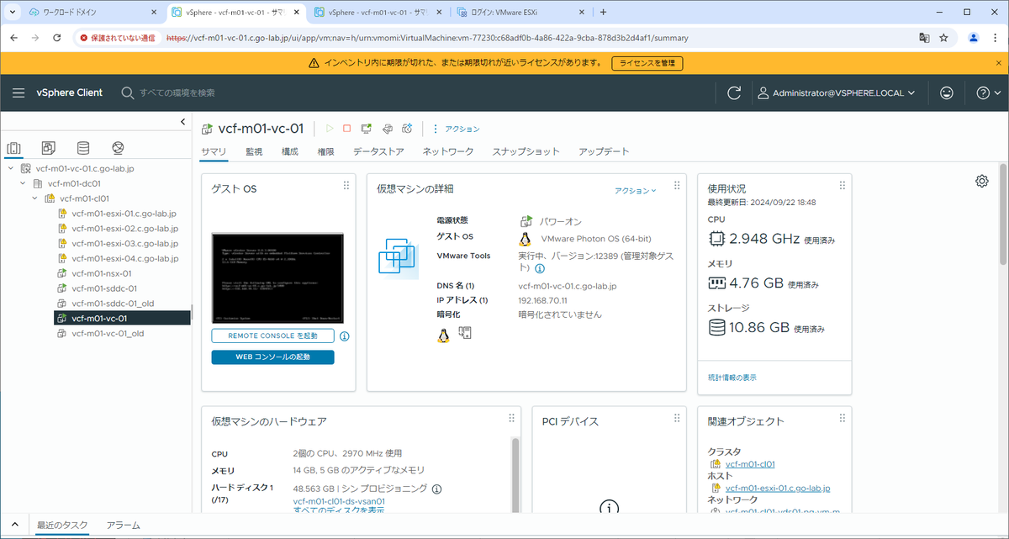Click drag handle on 使用状況 card
The width and height of the screenshot is (1009, 539).
pos(842,186)
